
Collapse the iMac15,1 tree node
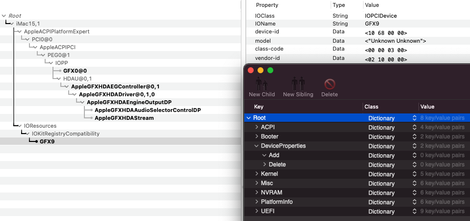(x=12, y=24)
